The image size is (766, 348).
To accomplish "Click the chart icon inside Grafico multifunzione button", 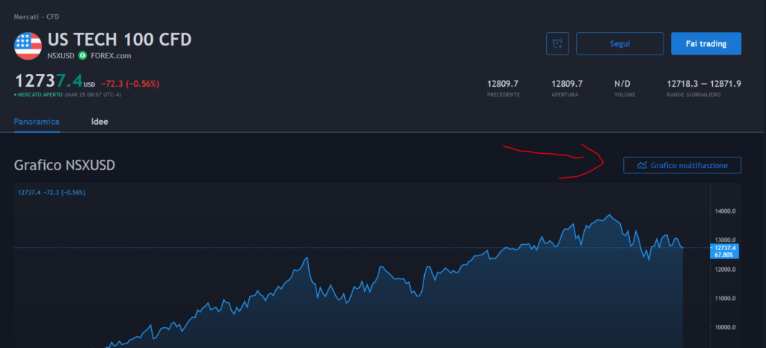I will pyautogui.click(x=642, y=165).
